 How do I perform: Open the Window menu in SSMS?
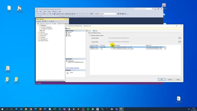(x=54, y=12)
